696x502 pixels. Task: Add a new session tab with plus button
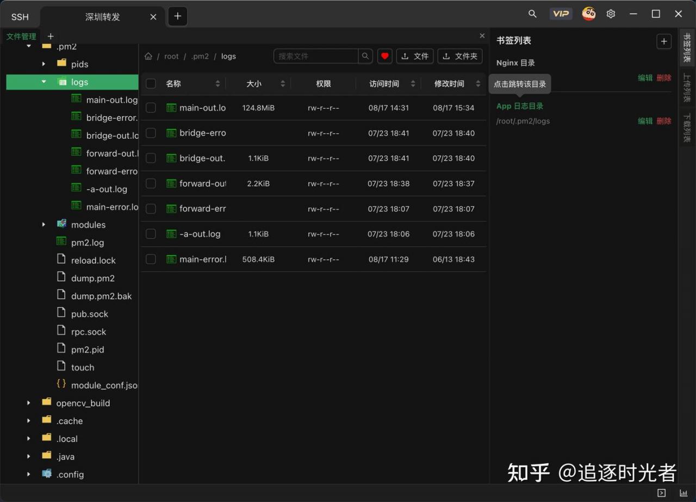point(178,16)
